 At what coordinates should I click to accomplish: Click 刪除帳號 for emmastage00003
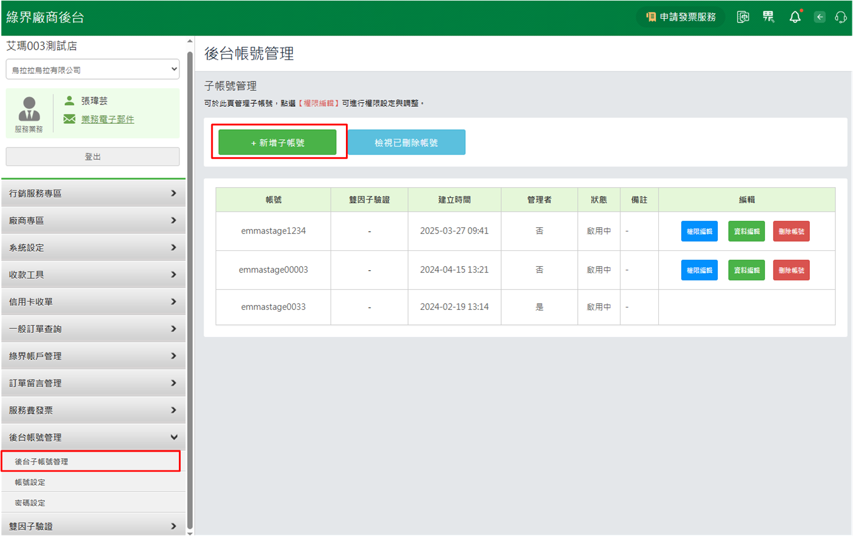792,270
